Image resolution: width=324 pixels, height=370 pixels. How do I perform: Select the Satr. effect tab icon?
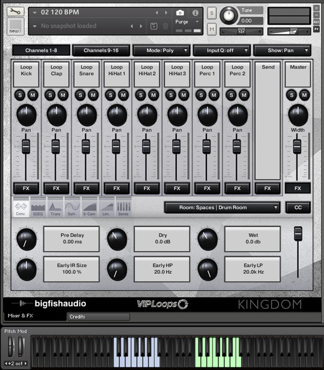point(73,208)
